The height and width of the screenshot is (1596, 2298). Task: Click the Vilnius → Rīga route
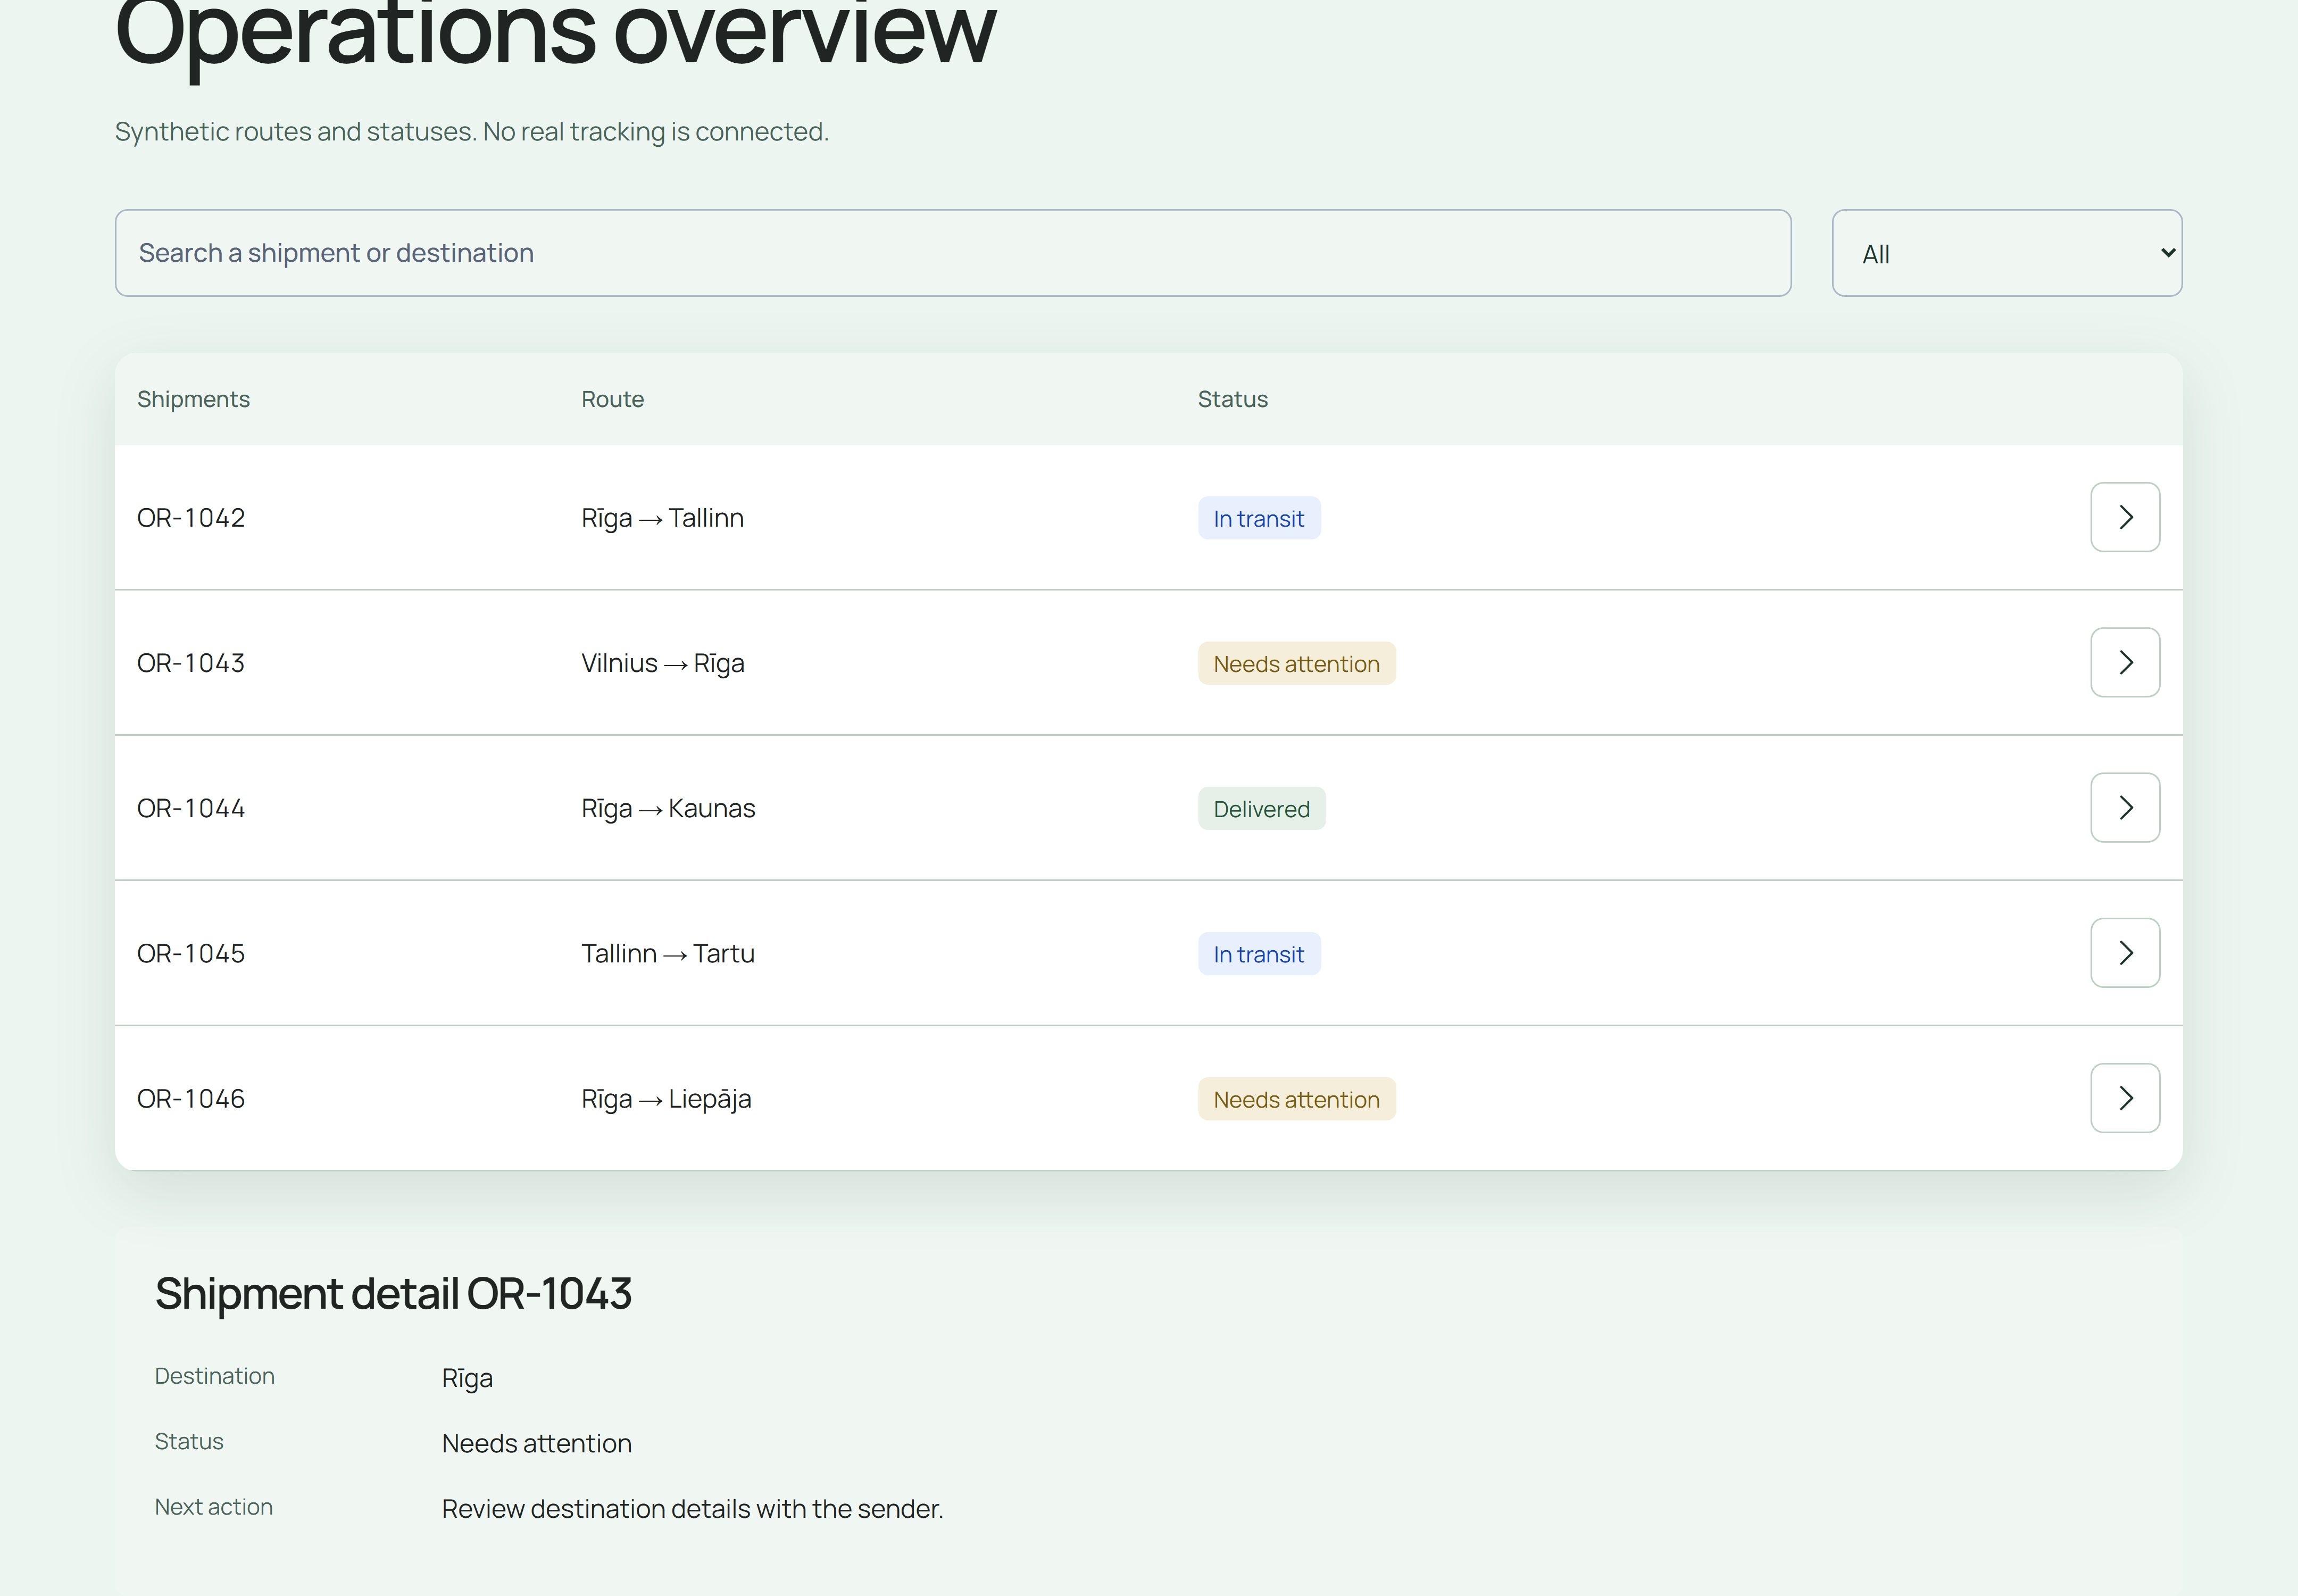tap(662, 663)
